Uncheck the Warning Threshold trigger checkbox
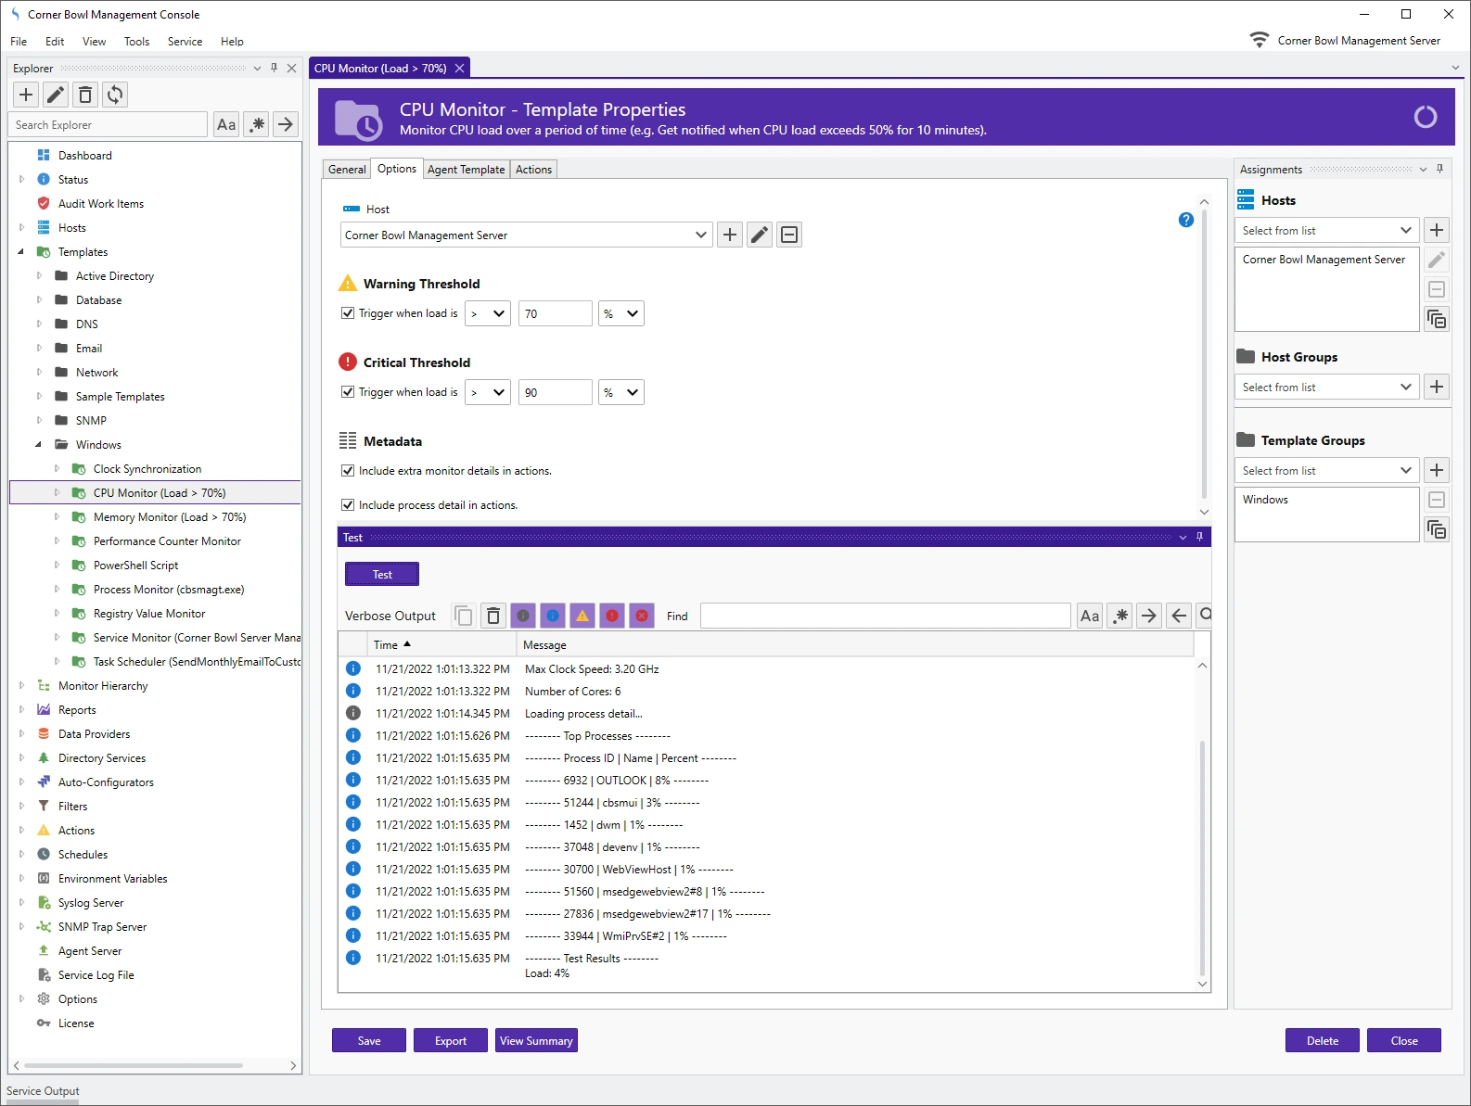Viewport: 1471px width, 1106px height. click(348, 313)
